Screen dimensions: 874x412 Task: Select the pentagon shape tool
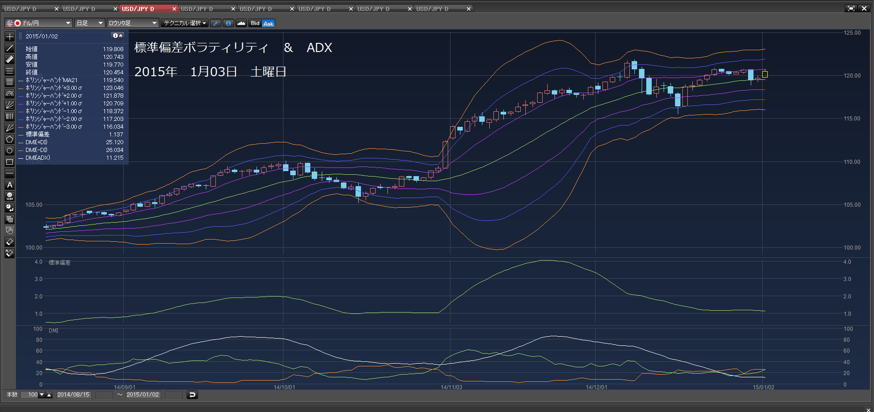(10, 139)
